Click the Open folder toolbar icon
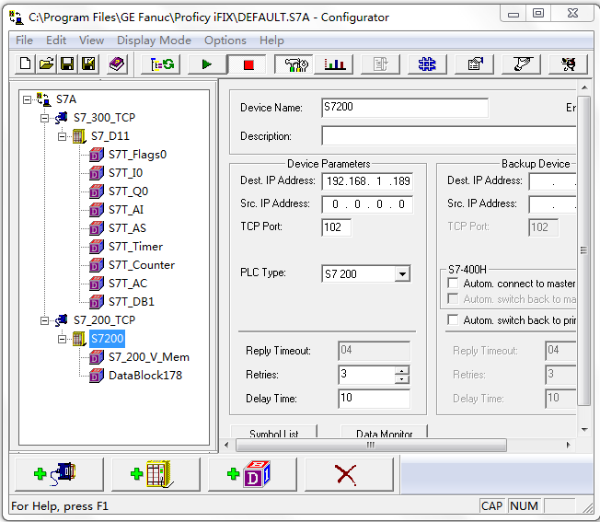 46,64
